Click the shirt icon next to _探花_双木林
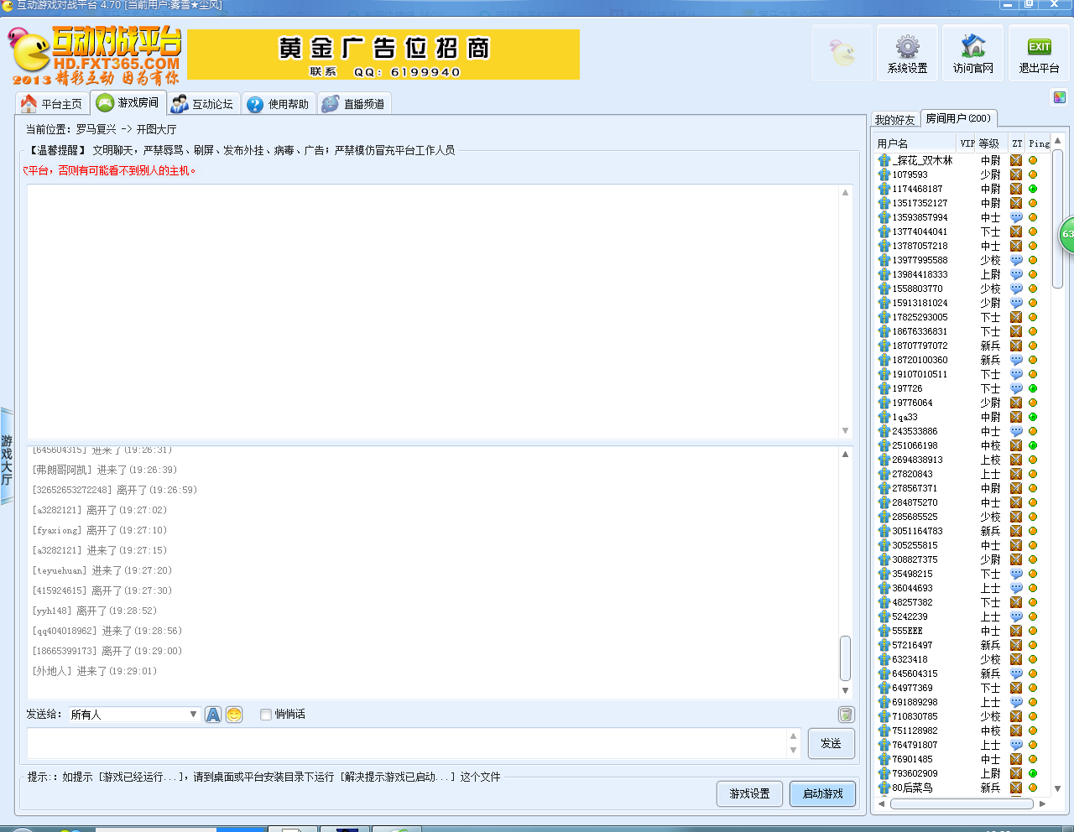This screenshot has width=1074, height=832. (883, 160)
